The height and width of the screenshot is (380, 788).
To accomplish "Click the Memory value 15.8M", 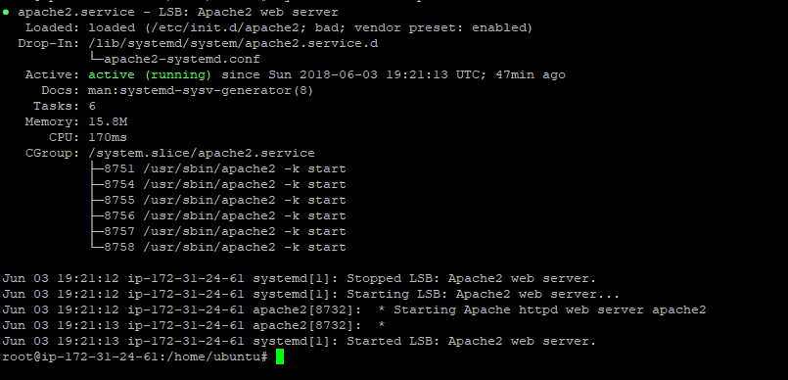I will click(108, 121).
